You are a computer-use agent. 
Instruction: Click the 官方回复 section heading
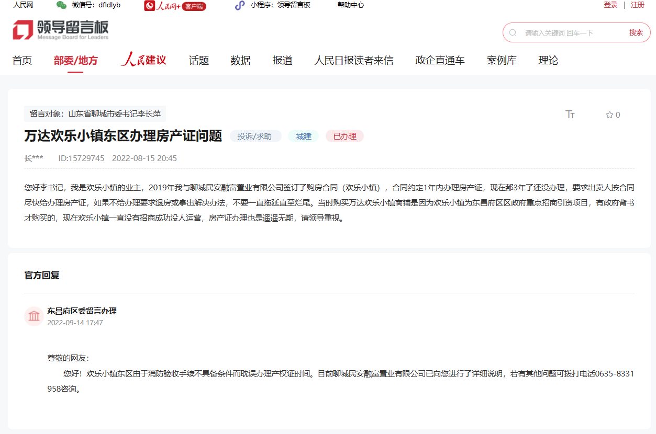[42, 275]
